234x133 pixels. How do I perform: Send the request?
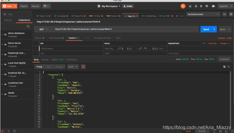pos(206,29)
